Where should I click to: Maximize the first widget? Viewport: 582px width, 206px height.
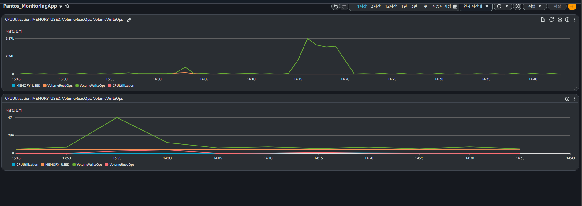tap(560, 20)
